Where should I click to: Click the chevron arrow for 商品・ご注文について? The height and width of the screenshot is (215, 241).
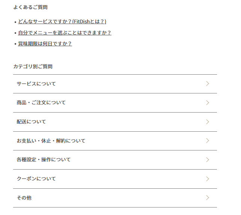pyautogui.click(x=208, y=103)
